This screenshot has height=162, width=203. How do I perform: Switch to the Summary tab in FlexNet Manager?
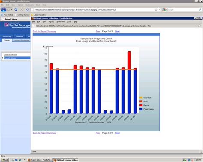pyautogui.click(x=7, y=36)
